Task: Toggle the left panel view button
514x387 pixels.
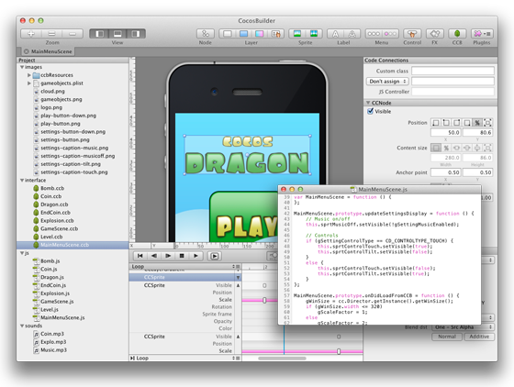Action: [99, 33]
